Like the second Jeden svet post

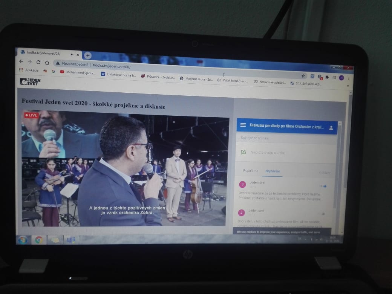pos(323,214)
